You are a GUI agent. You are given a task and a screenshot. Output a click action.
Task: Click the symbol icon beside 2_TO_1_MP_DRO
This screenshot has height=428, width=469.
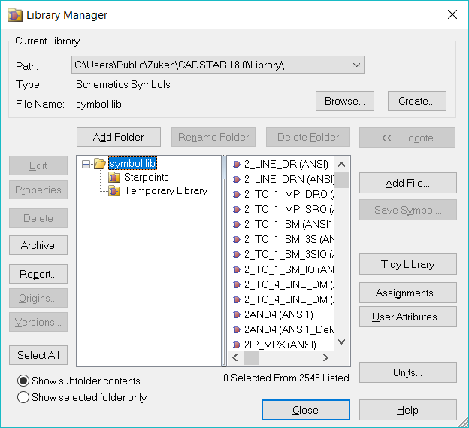click(237, 194)
